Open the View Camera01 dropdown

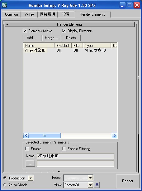pyautogui.click(x=90, y=185)
